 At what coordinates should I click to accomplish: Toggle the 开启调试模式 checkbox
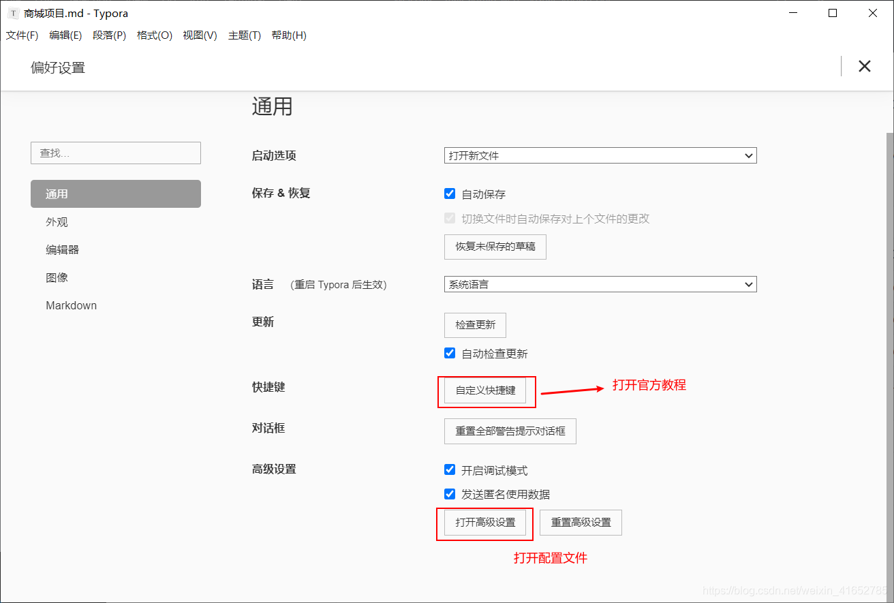coord(450,469)
